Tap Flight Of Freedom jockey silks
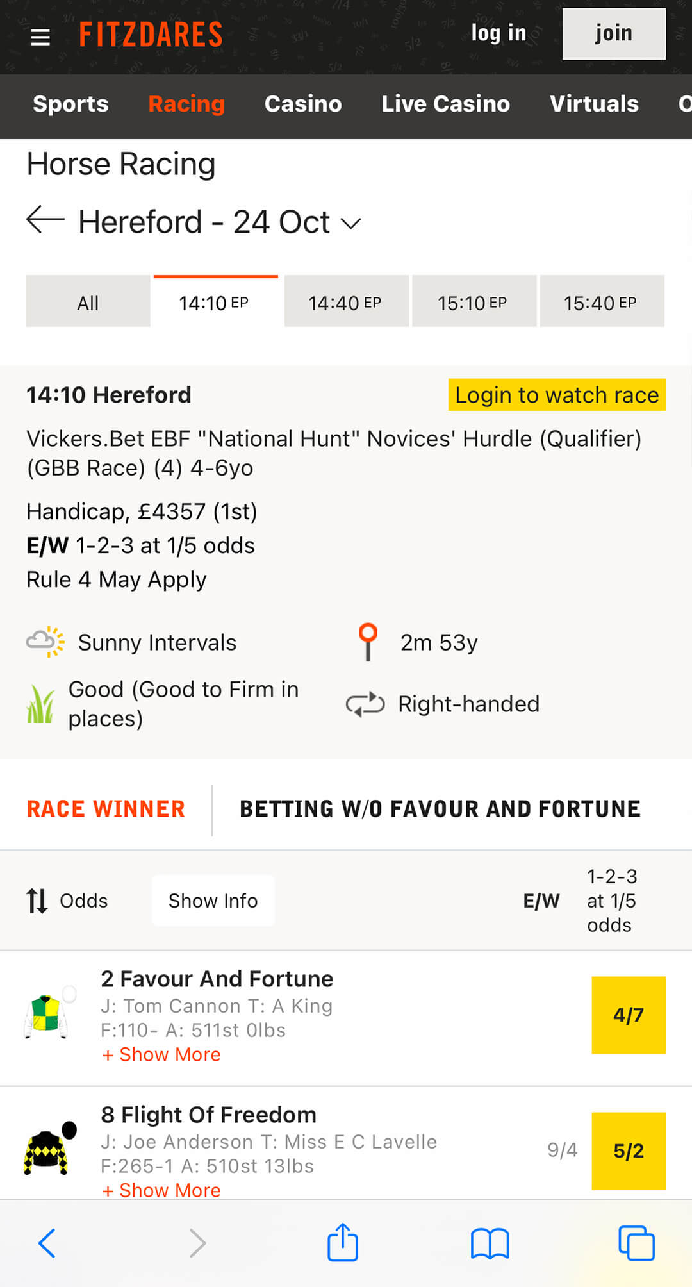The image size is (692, 1287). click(50, 1149)
